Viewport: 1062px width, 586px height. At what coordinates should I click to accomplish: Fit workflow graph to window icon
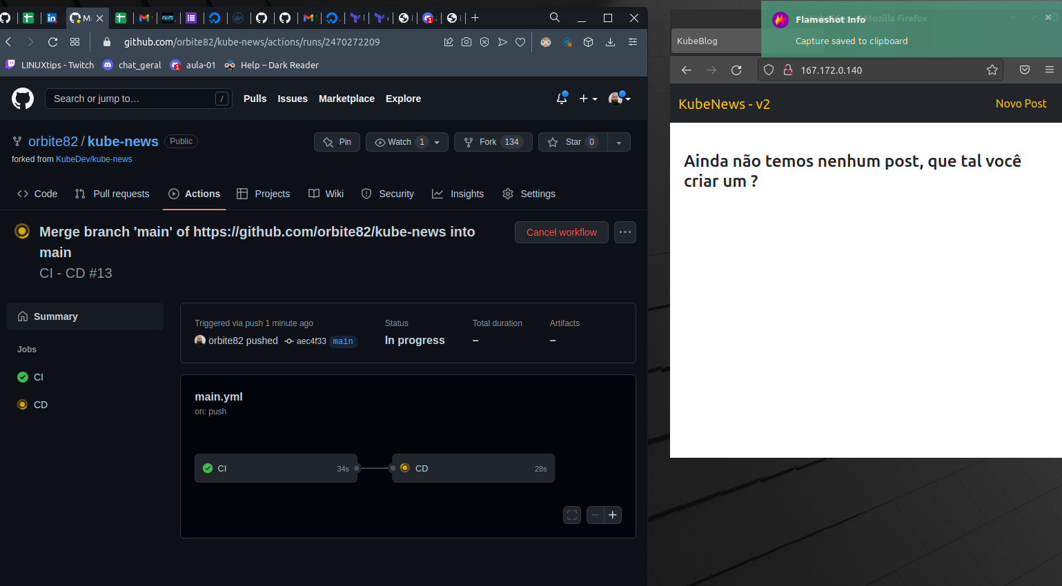[572, 515]
